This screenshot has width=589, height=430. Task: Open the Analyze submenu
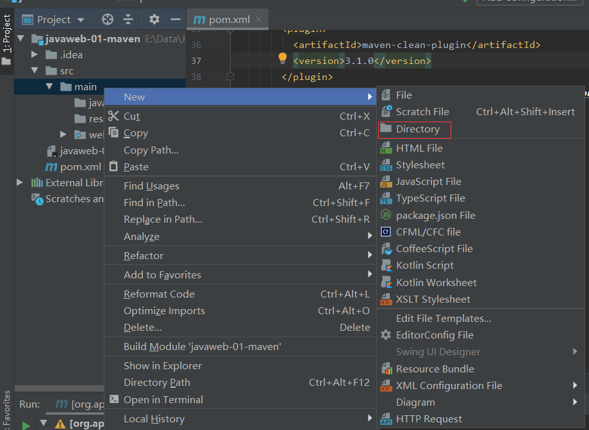tap(240, 236)
